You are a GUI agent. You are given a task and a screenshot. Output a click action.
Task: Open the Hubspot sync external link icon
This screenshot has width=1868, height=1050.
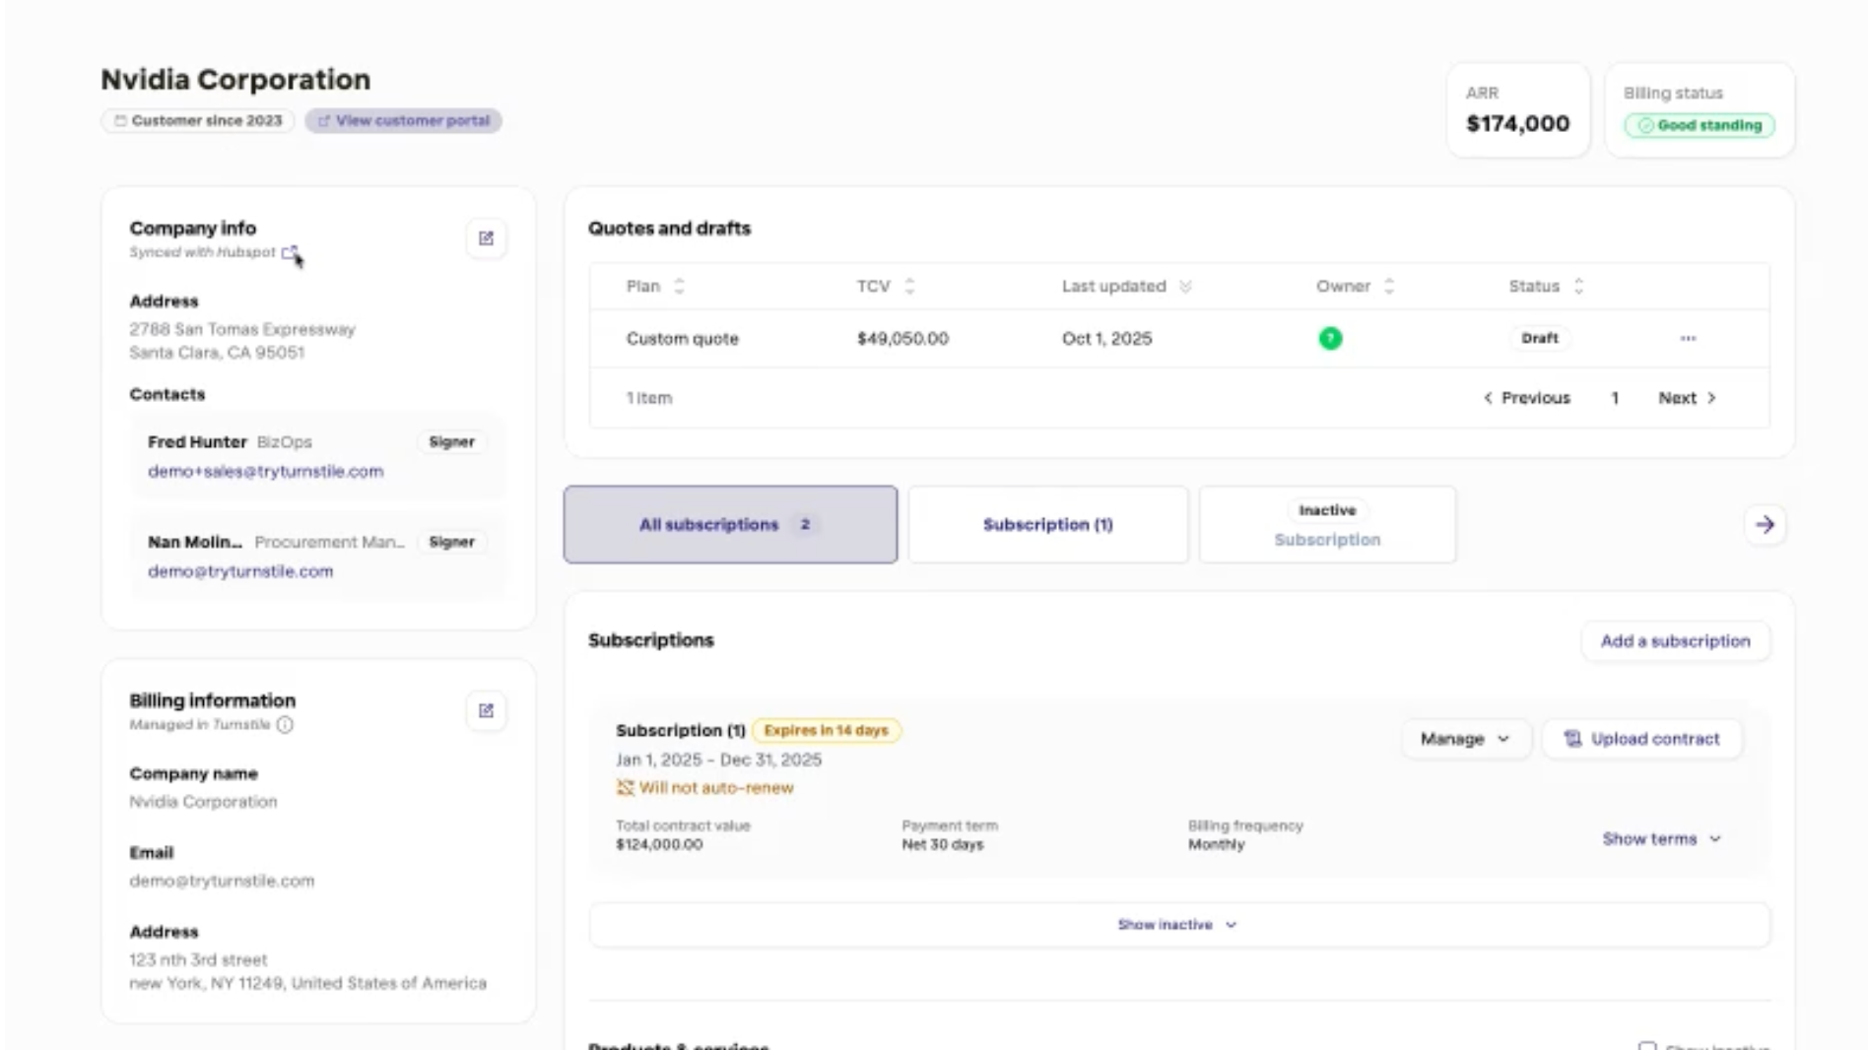tap(289, 253)
